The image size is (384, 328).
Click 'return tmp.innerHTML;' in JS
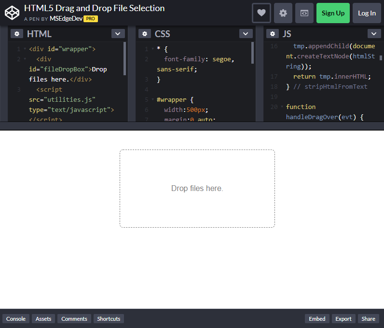(332, 76)
